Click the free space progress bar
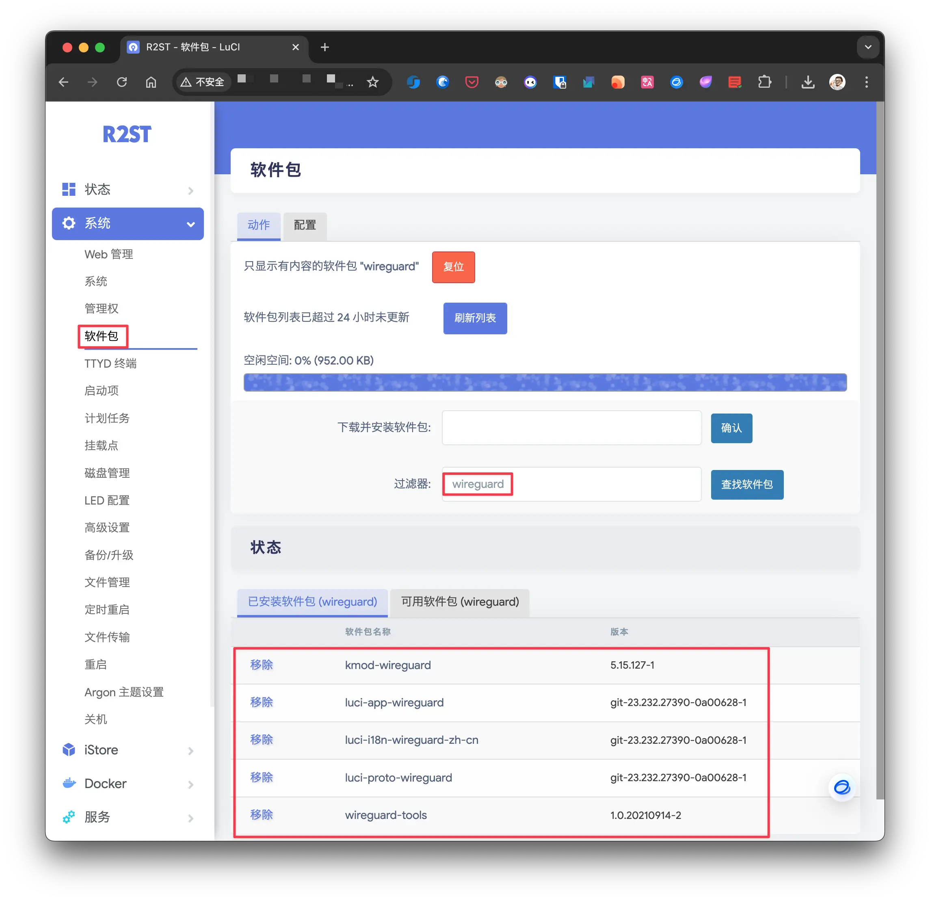This screenshot has height=901, width=930. (x=545, y=382)
